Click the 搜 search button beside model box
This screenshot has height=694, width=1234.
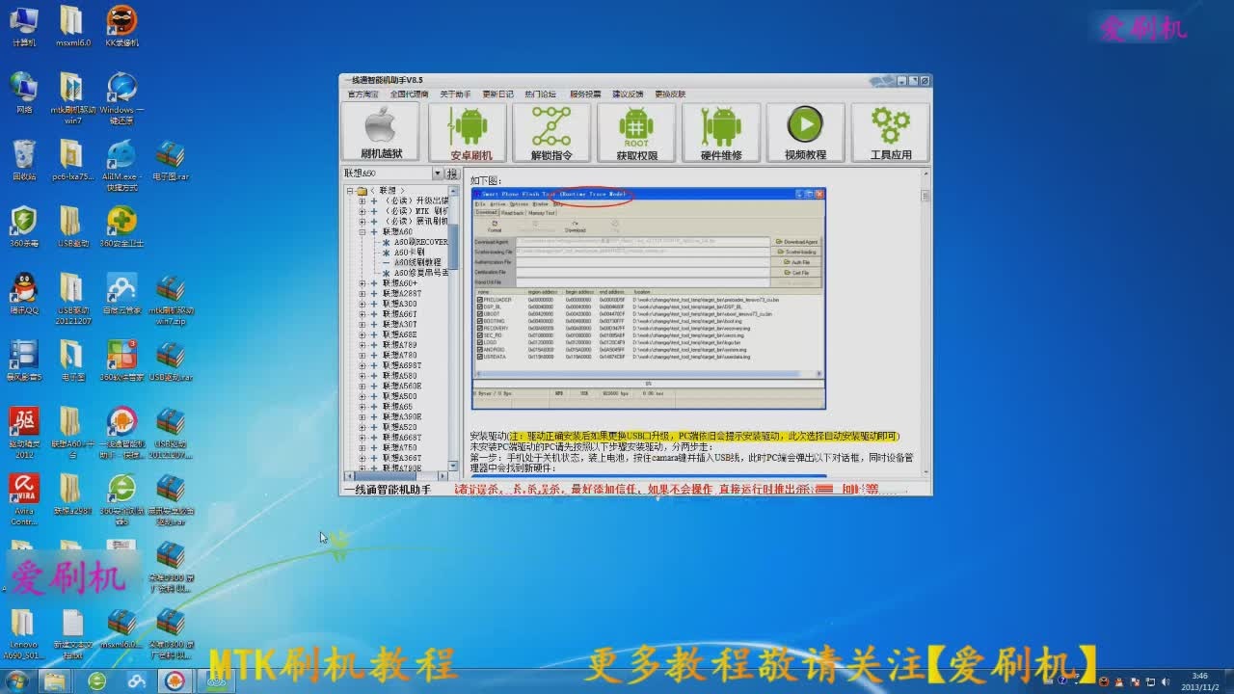pos(452,173)
